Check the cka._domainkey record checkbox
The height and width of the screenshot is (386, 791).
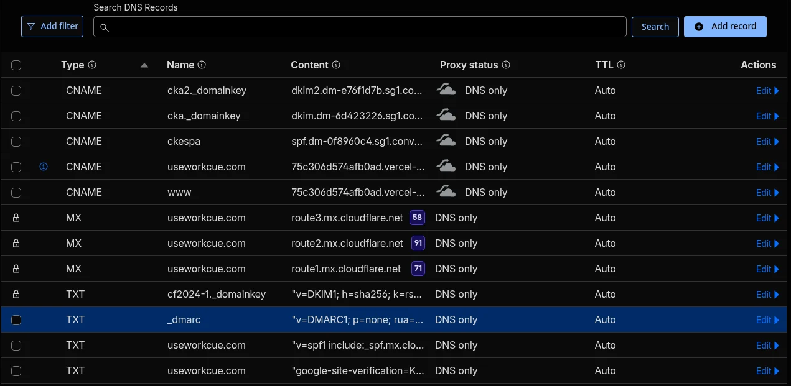[16, 116]
